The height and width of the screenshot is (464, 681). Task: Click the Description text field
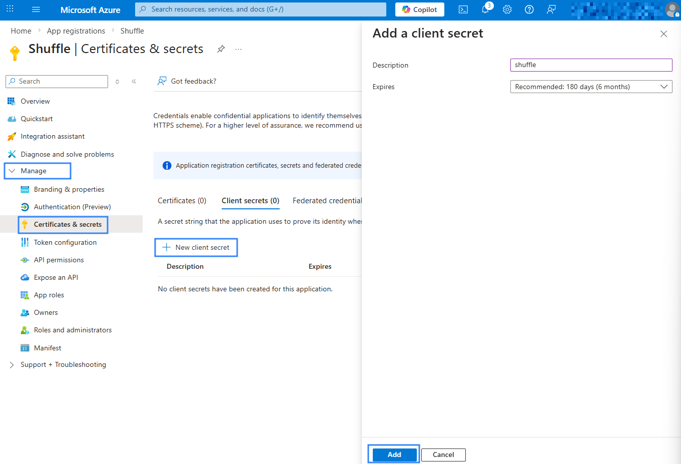pos(591,65)
